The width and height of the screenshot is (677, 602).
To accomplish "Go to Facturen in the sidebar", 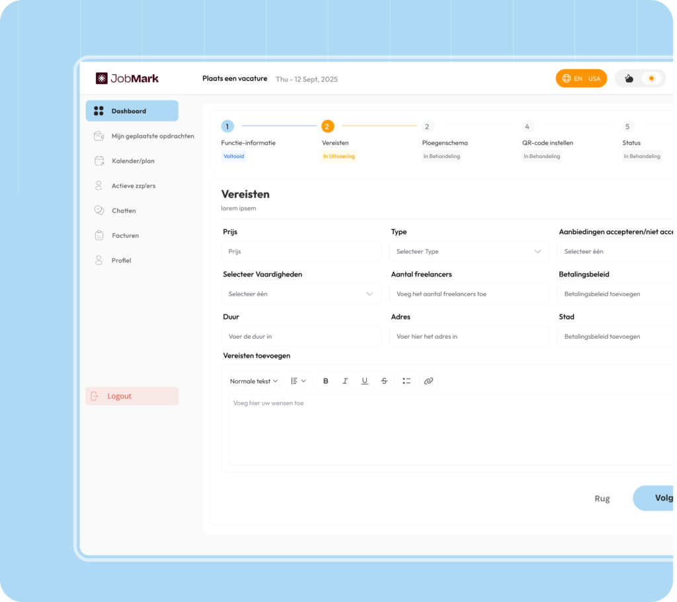I will click(x=125, y=236).
